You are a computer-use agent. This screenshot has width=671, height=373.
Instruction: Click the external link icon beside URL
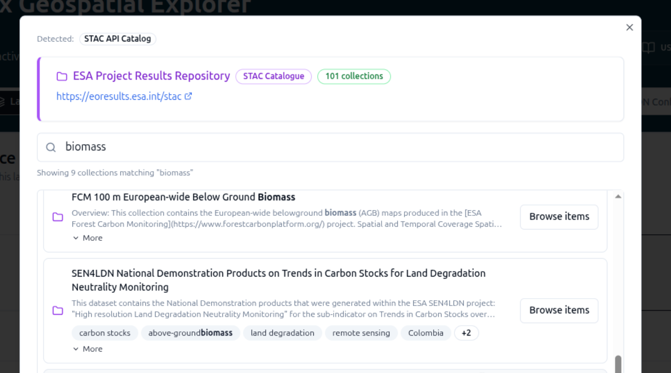[x=188, y=96]
